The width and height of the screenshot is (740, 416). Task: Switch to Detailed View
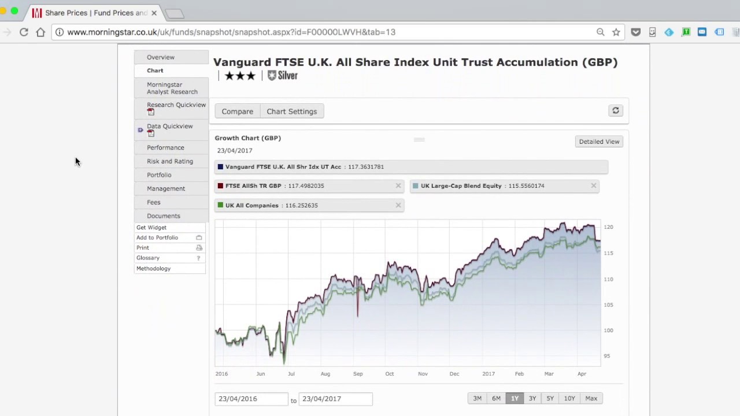[x=599, y=142]
